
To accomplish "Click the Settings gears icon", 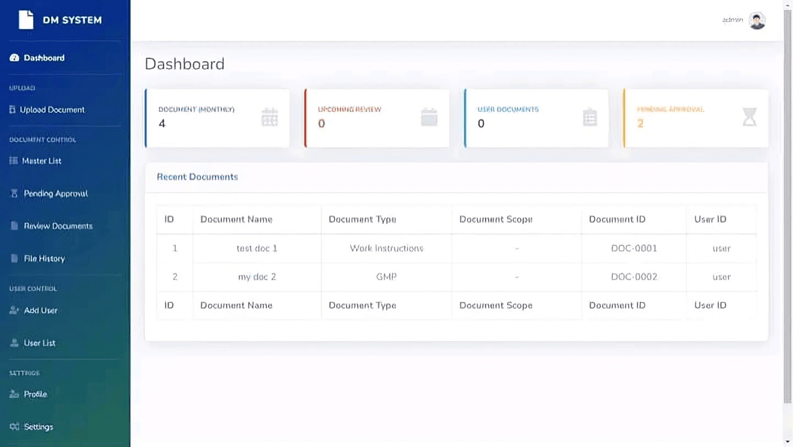I will [14, 427].
